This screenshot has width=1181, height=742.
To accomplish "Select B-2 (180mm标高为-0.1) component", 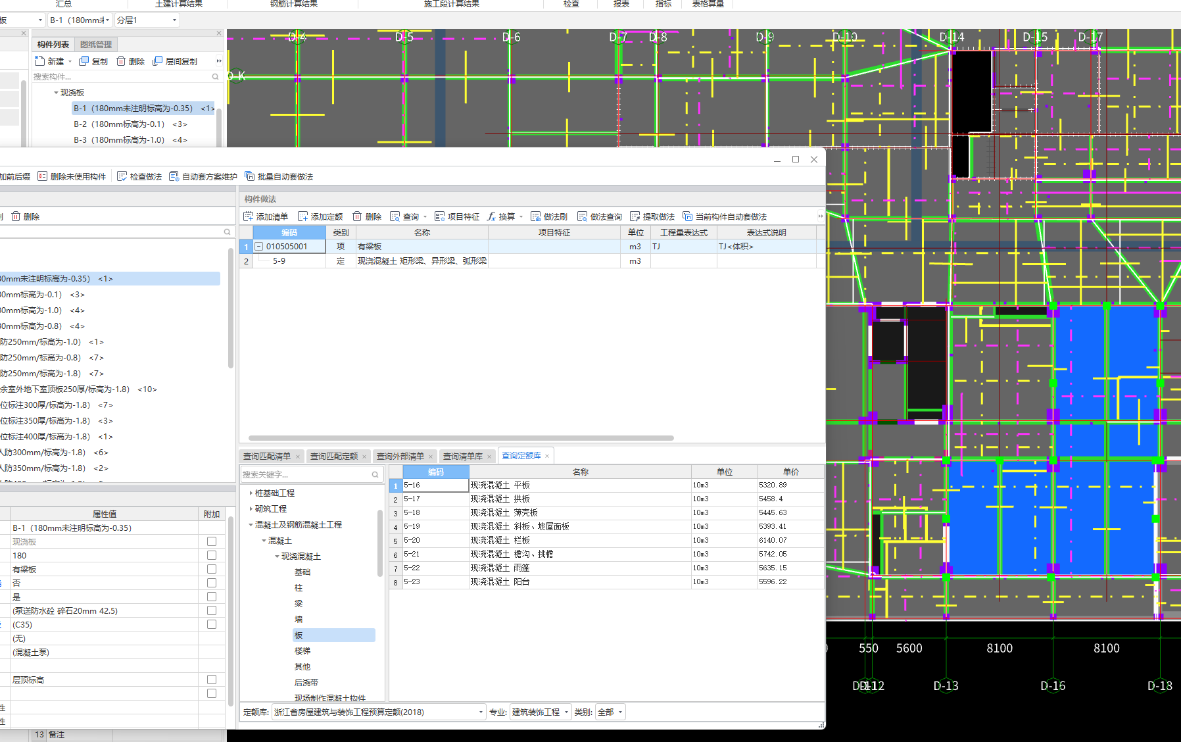I will point(130,124).
